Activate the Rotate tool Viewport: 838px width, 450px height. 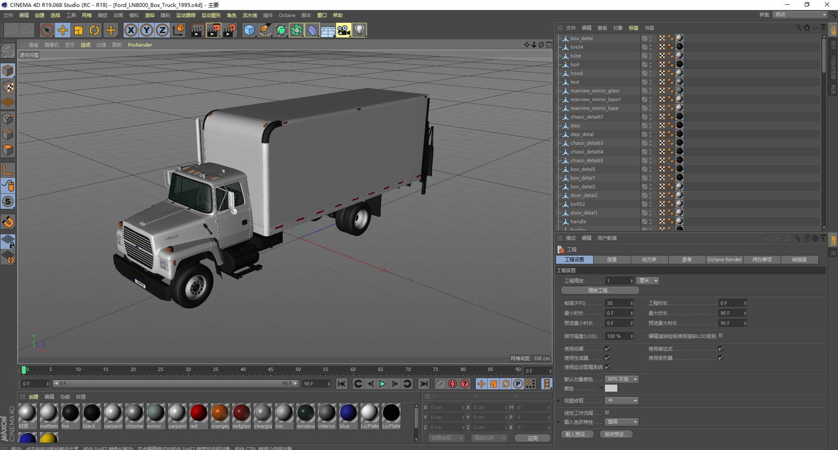click(x=94, y=30)
